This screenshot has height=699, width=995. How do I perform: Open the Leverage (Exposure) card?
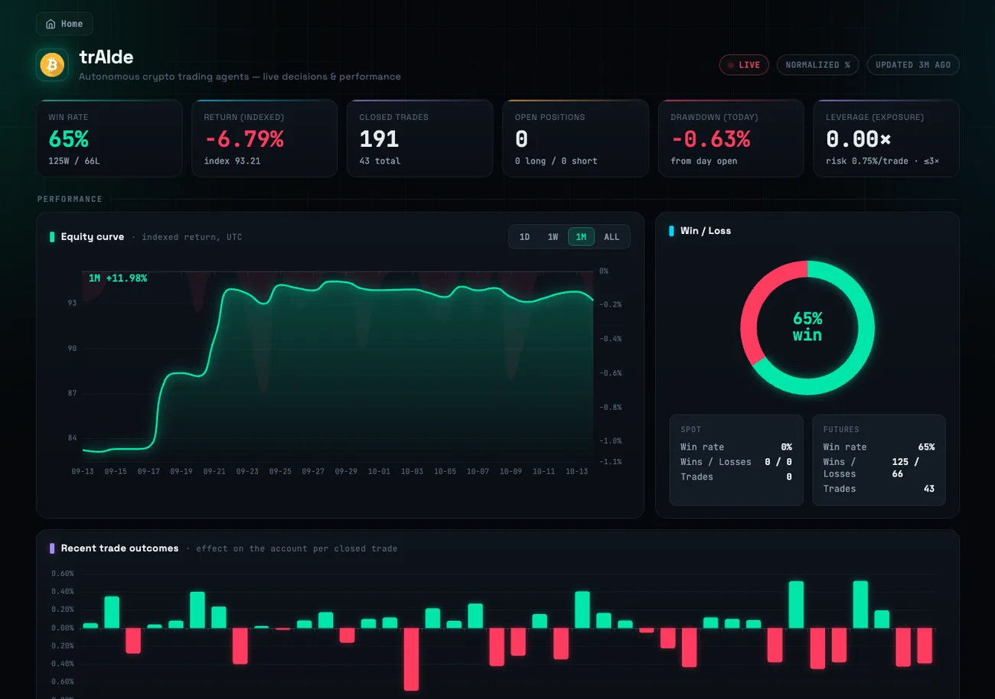(x=886, y=138)
